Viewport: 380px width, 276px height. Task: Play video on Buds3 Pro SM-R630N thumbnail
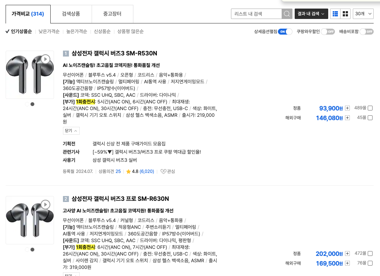(x=45, y=205)
